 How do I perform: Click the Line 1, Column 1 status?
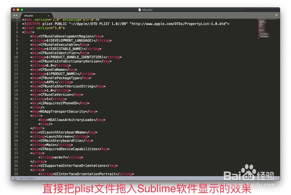[x=27, y=178]
